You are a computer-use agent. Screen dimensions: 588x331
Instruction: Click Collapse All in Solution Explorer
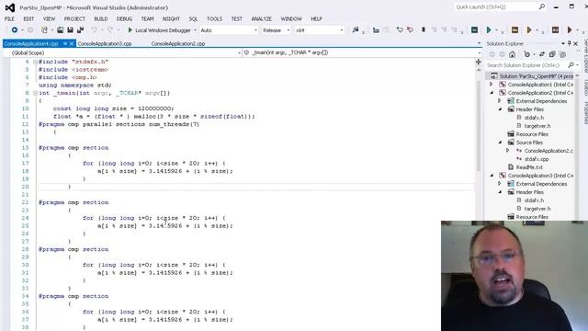(552, 54)
